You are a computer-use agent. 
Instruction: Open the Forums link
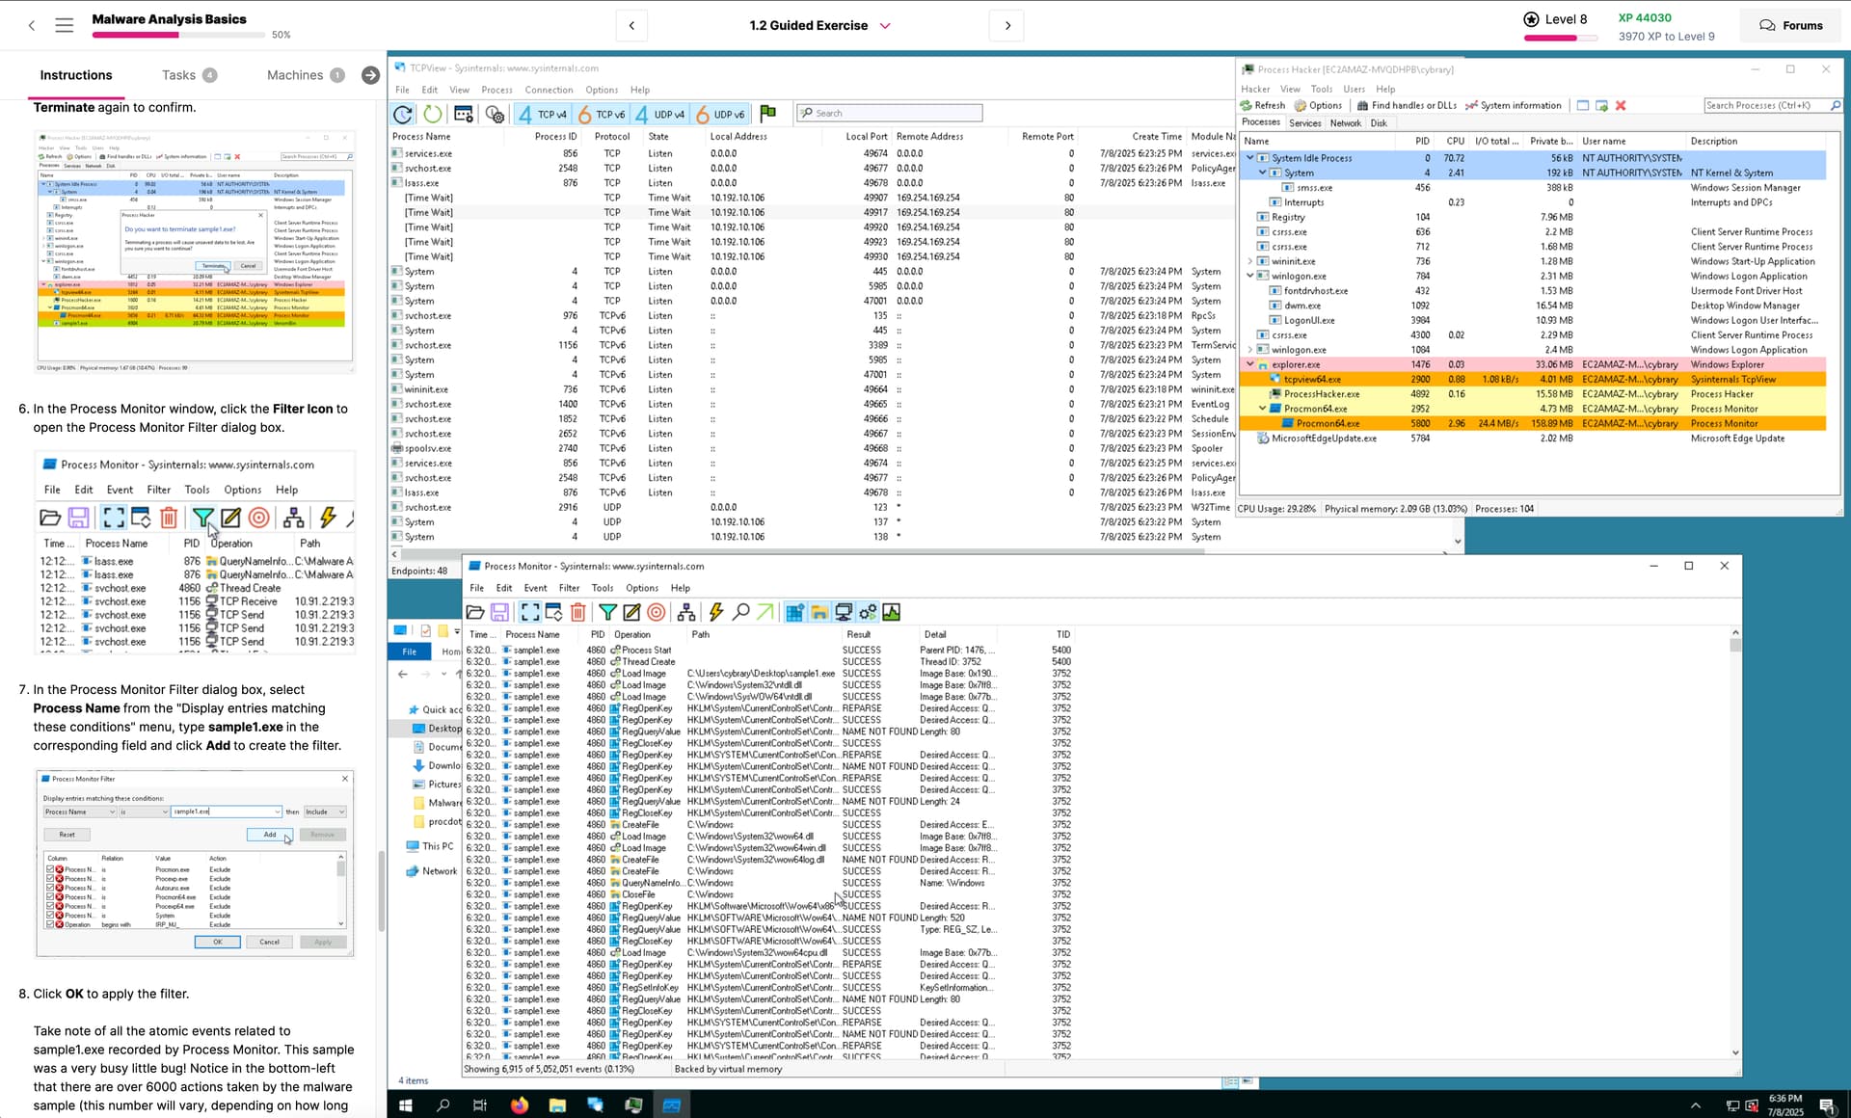1791,25
